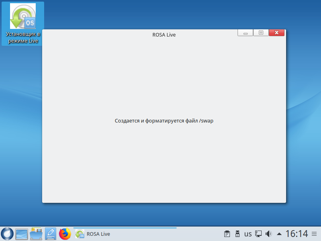Click the network connection tray icon
The width and height of the screenshot is (321, 241).
(x=259, y=234)
